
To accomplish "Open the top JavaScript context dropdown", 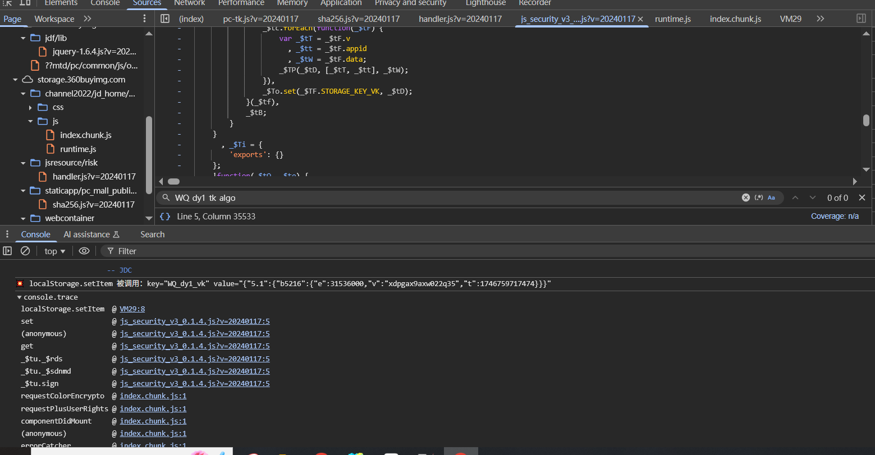I will click(x=55, y=251).
